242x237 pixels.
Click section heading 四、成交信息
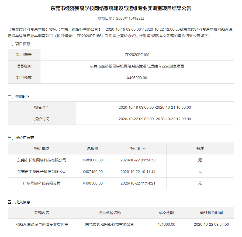click(x=19, y=202)
